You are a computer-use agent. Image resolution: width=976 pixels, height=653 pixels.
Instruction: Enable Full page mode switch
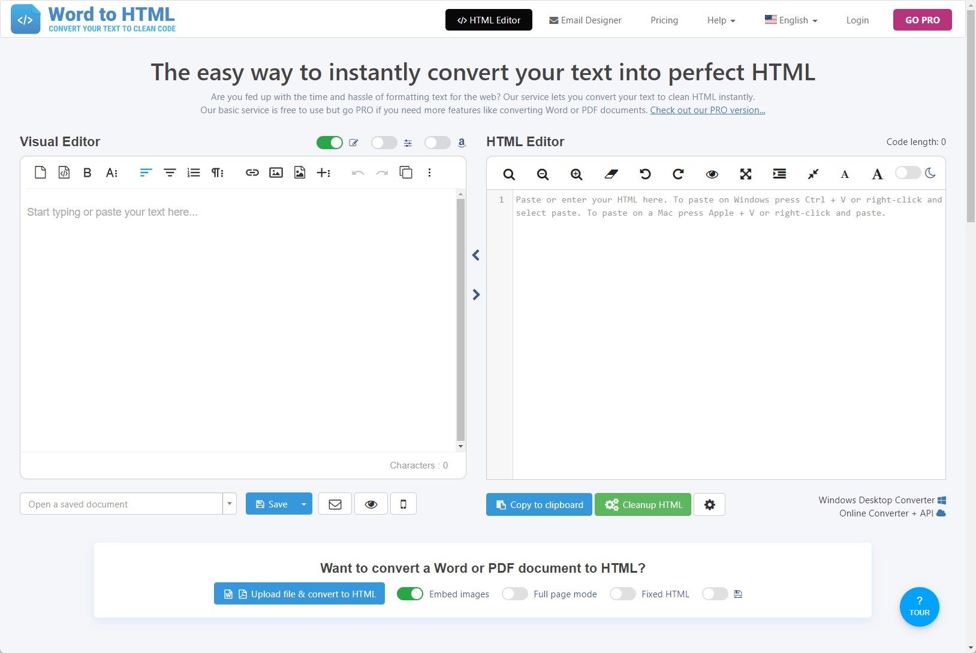pos(515,594)
